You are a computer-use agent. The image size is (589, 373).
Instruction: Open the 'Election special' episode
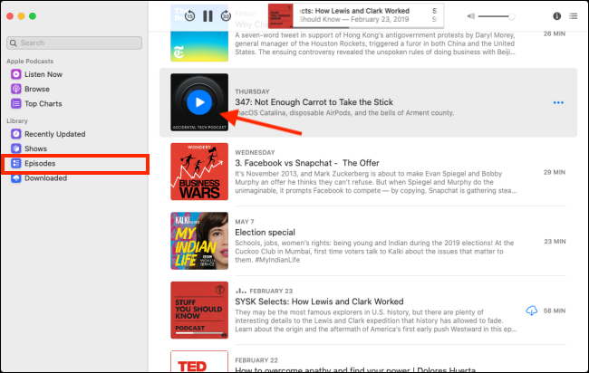pyautogui.click(x=266, y=233)
